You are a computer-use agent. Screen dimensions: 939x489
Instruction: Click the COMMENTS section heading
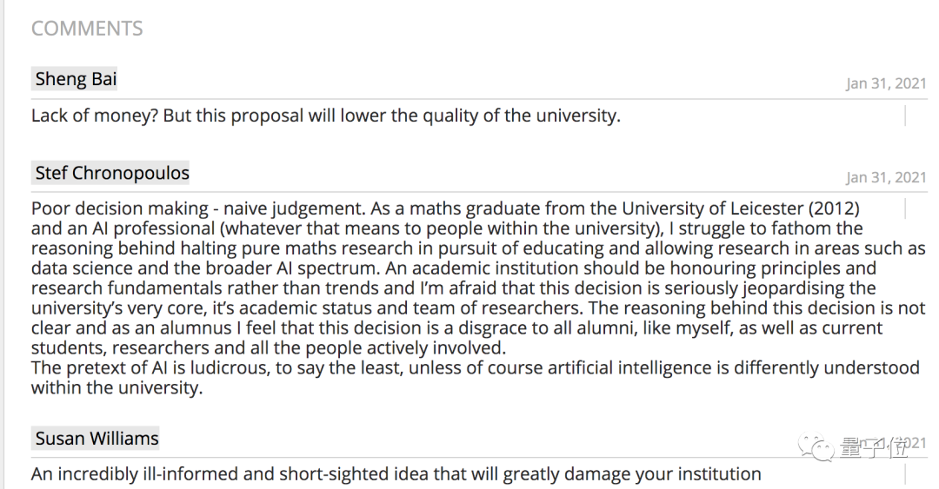(x=87, y=29)
